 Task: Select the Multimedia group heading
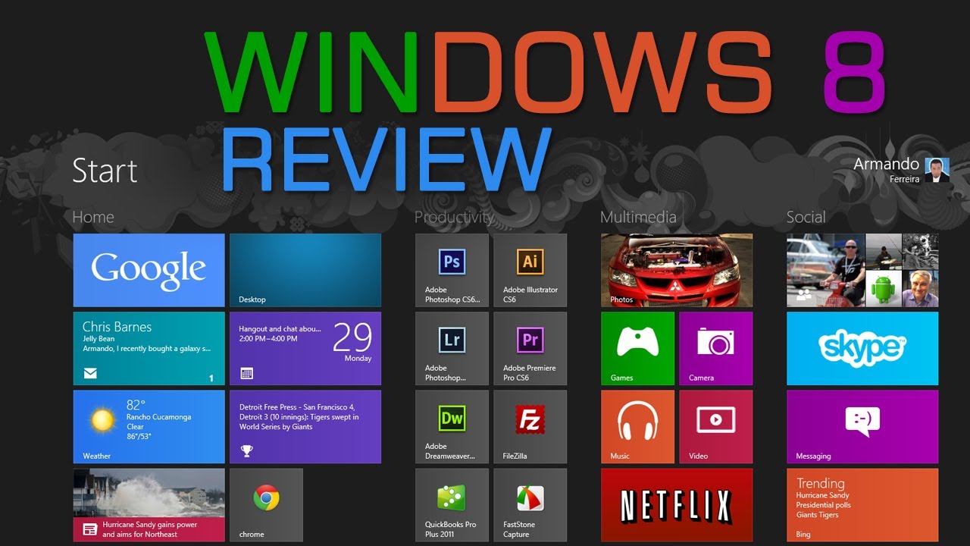[x=638, y=217]
